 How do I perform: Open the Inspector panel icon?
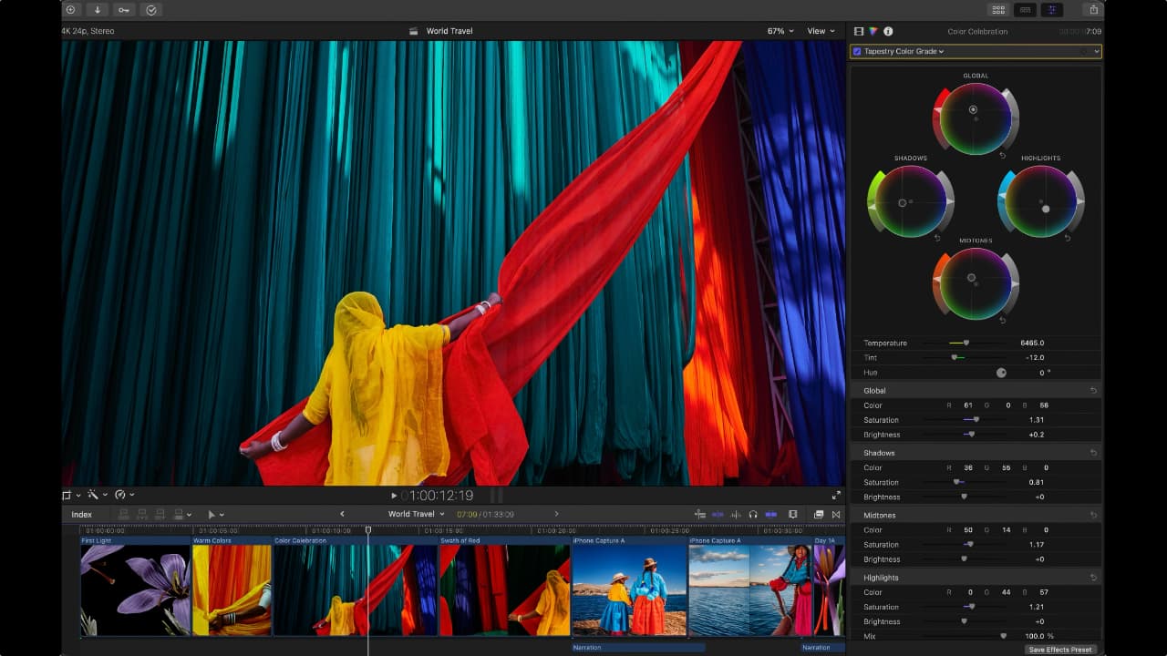click(889, 30)
